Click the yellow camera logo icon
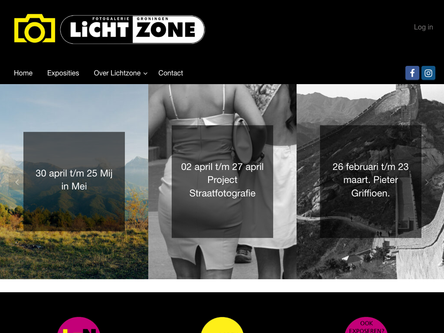The width and height of the screenshot is (444, 333). point(35,28)
